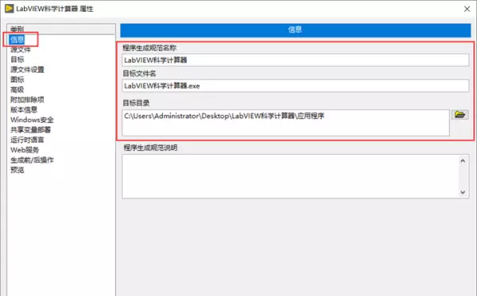This screenshot has width=477, height=296.
Task: Select the 运行时语言 category
Action: tap(27, 140)
